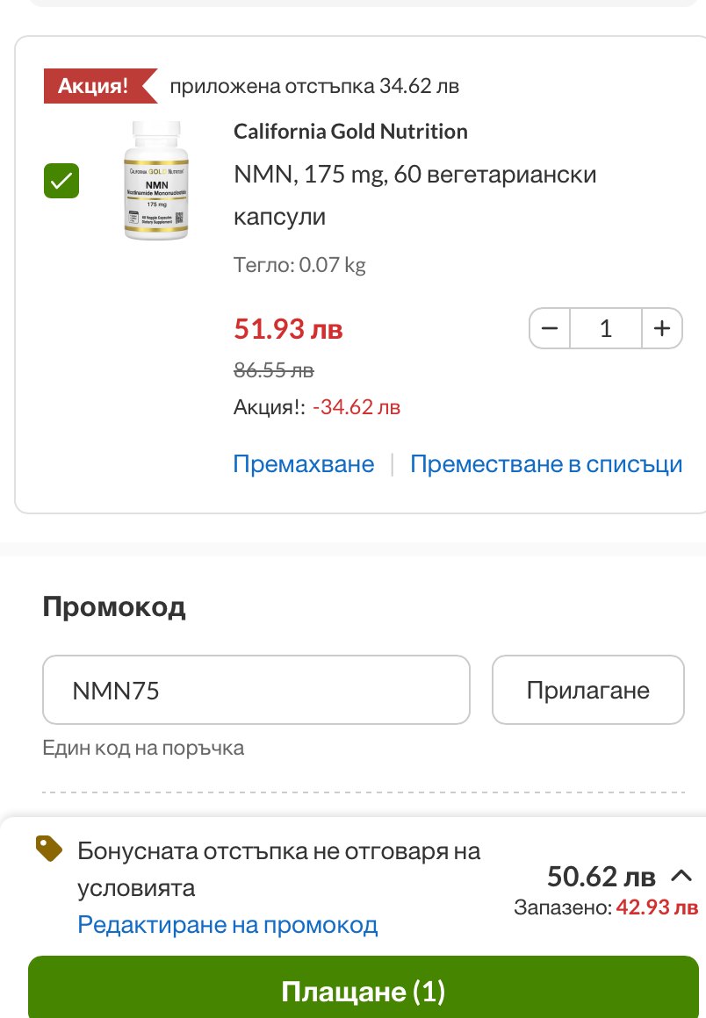This screenshot has height=1018, width=706.
Task: Increase quantity with the plus button
Action: coord(662,328)
